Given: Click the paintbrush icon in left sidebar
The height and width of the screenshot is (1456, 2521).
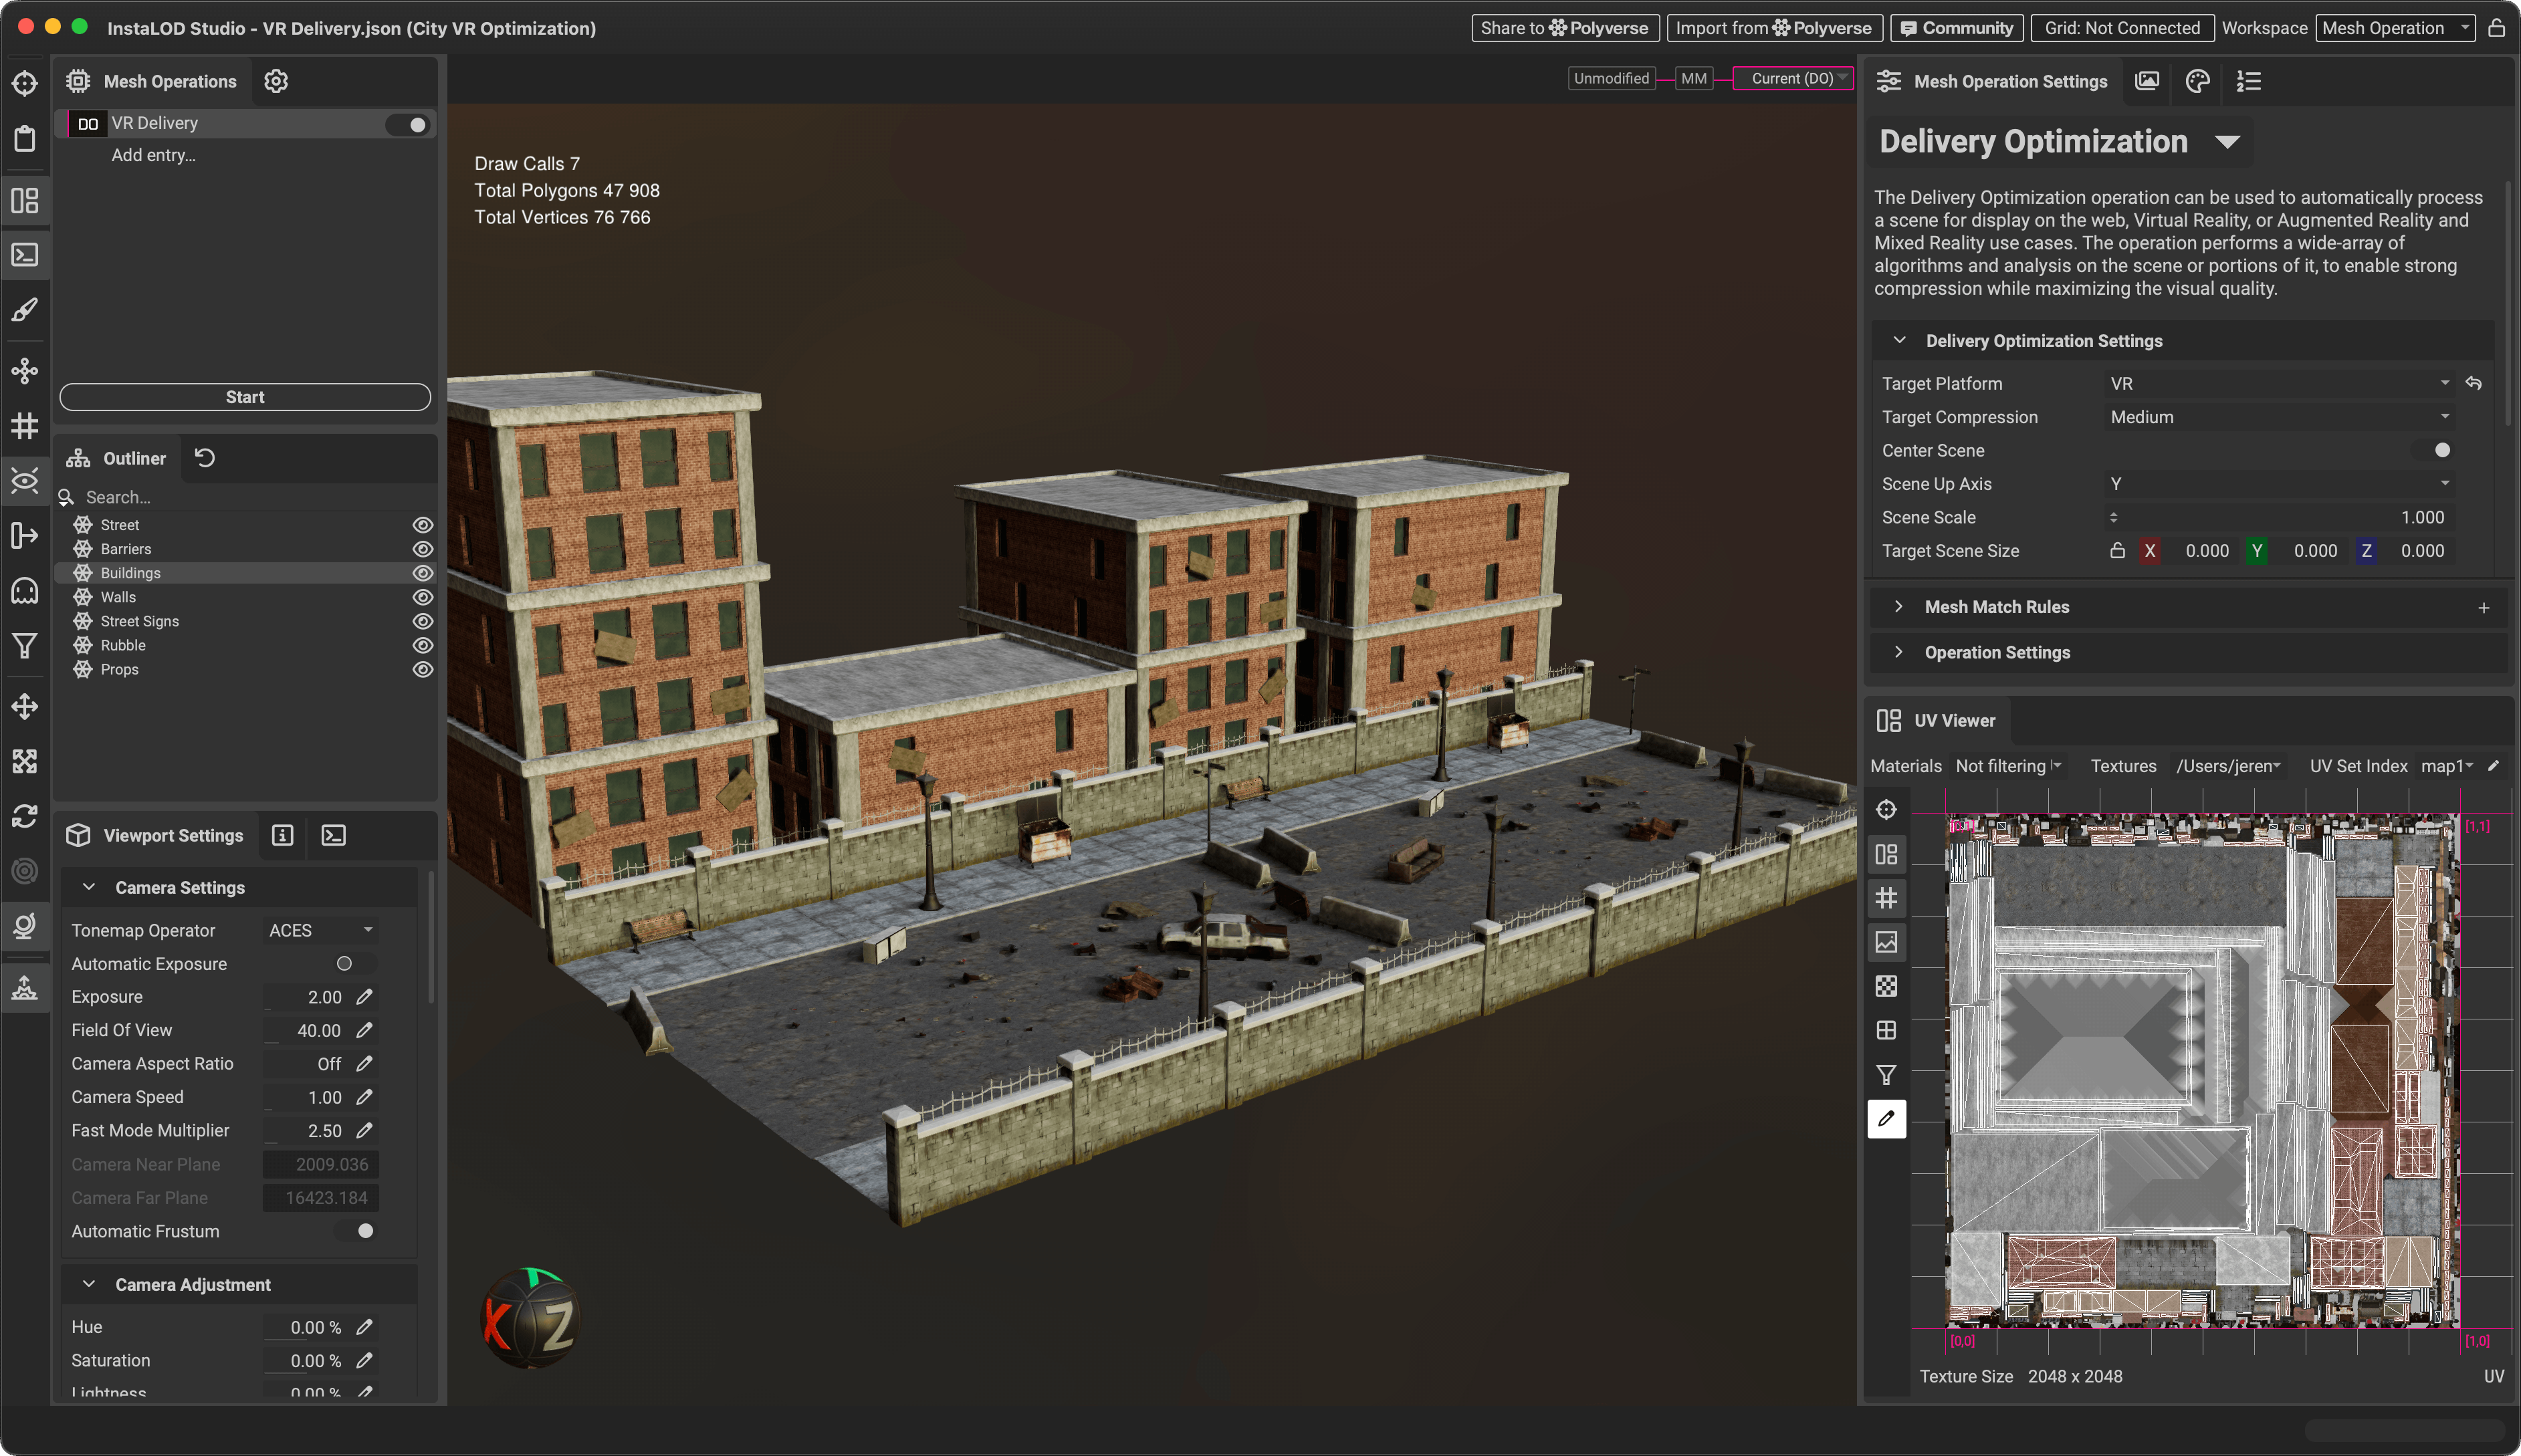Looking at the screenshot, I should 25,311.
